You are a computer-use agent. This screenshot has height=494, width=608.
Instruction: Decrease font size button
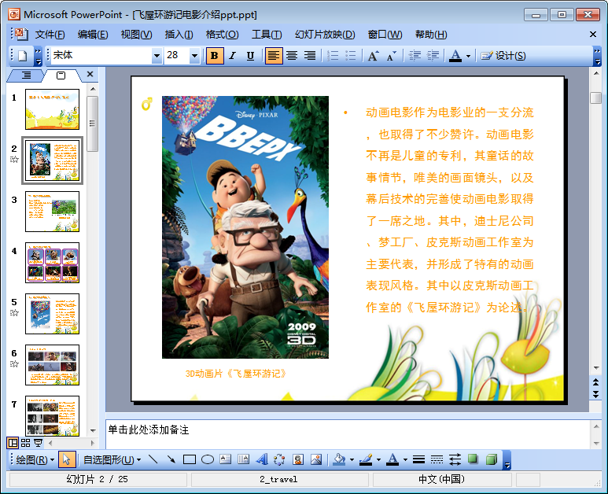[392, 56]
